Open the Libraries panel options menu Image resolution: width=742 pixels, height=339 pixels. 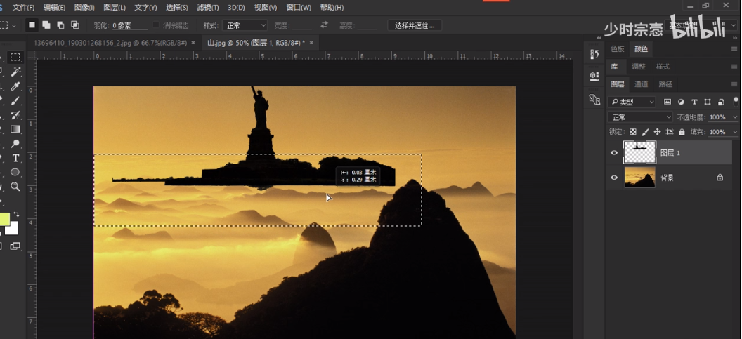(x=734, y=67)
